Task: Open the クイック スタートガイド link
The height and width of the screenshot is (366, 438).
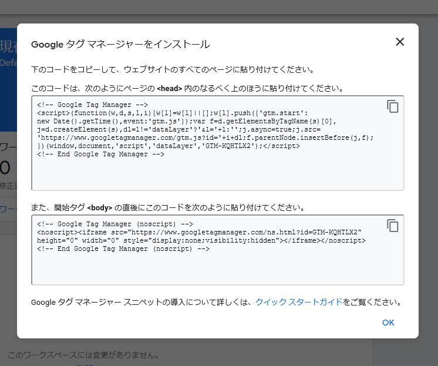Action: click(x=299, y=302)
